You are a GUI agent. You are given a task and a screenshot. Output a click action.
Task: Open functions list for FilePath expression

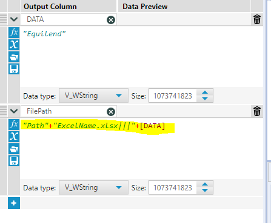coord(14,124)
